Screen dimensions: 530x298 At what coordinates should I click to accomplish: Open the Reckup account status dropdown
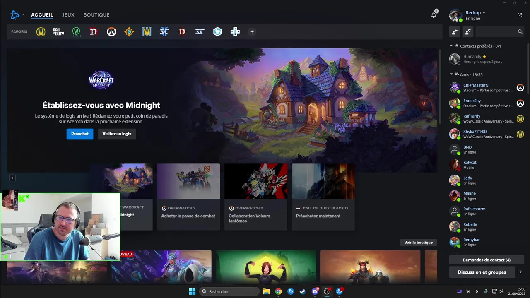click(x=475, y=13)
